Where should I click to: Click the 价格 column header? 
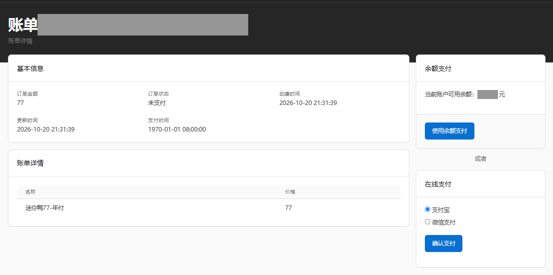290,192
